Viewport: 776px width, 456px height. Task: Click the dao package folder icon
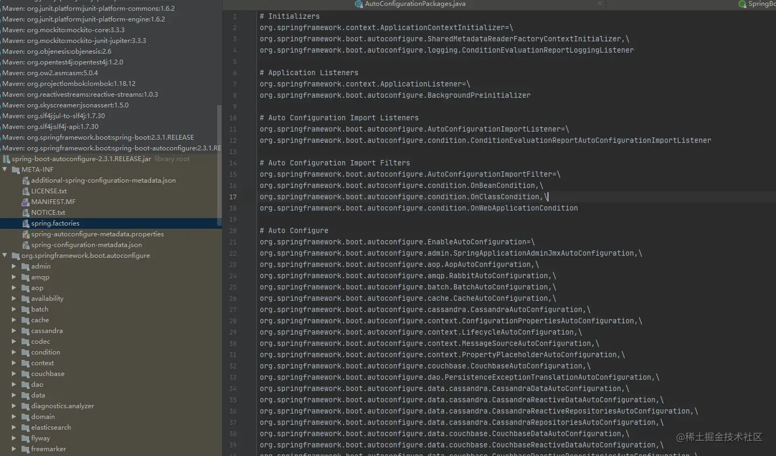[x=25, y=385]
